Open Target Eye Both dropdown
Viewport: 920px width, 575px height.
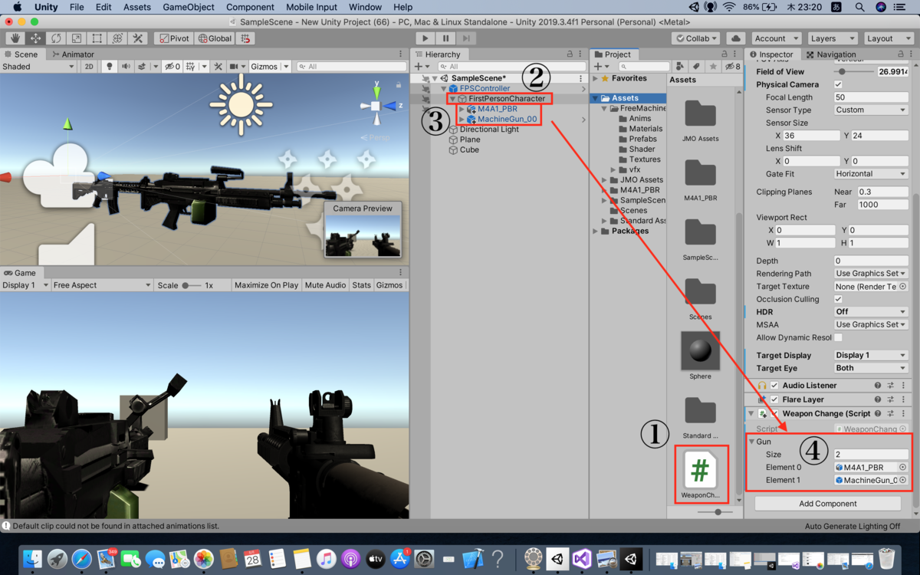(871, 368)
